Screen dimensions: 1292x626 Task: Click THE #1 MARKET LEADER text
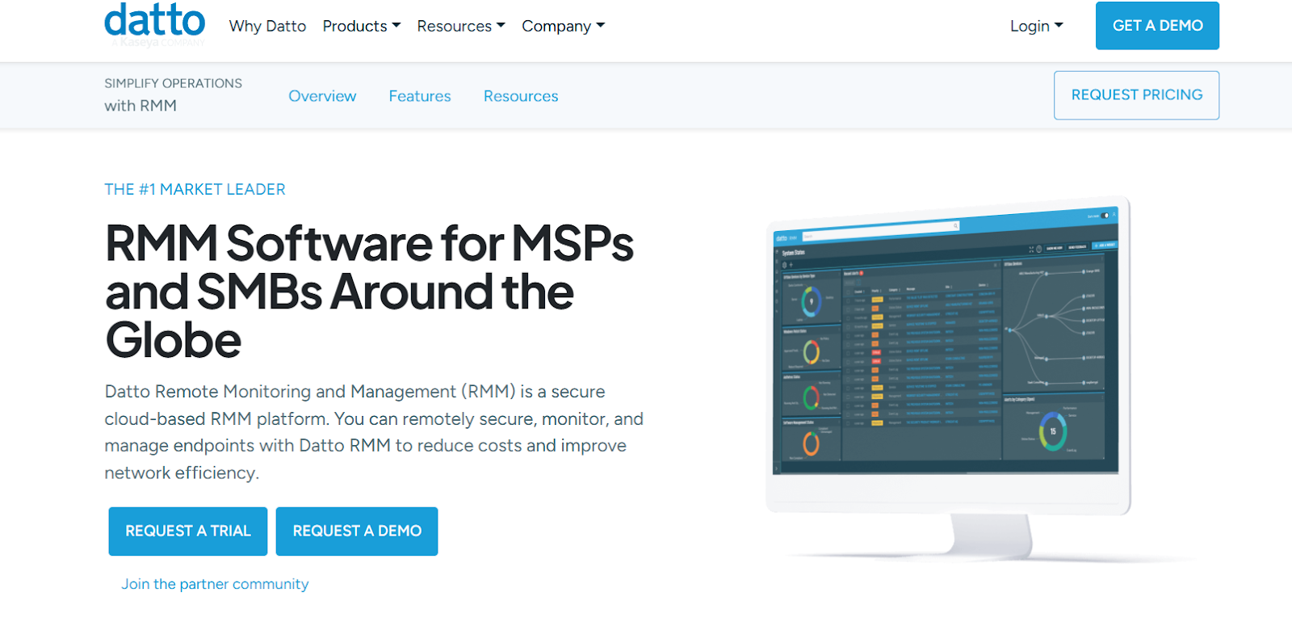[x=195, y=189]
